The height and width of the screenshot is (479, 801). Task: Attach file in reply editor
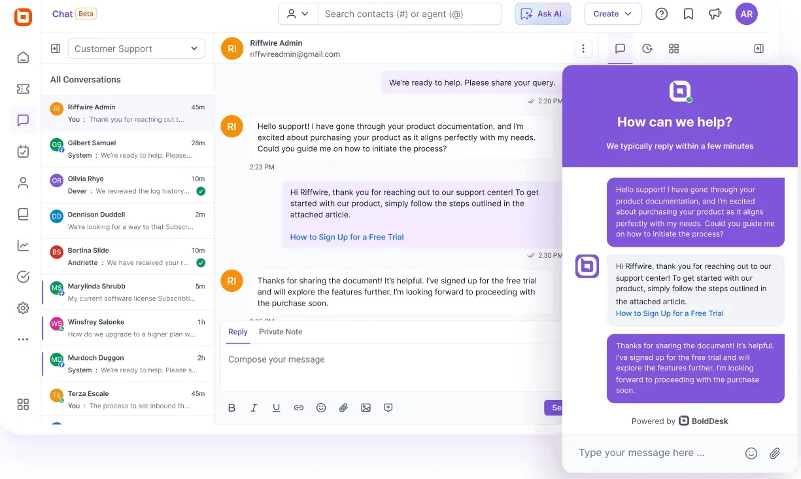tap(343, 408)
